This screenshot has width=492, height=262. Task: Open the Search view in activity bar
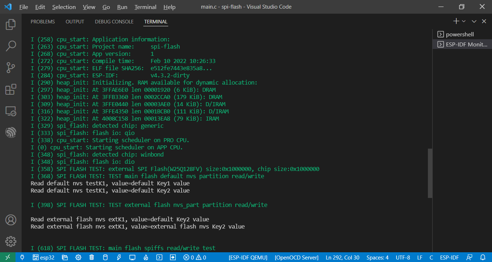pyautogui.click(x=11, y=46)
